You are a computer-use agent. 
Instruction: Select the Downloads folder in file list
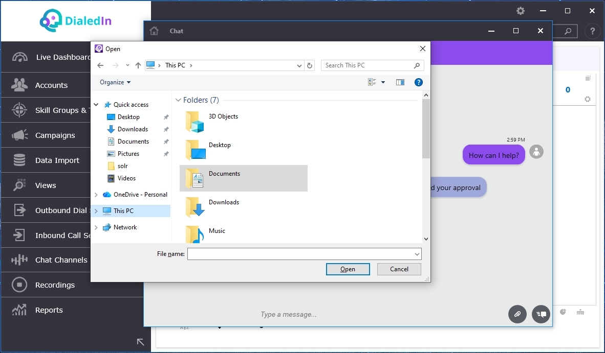pyautogui.click(x=224, y=203)
